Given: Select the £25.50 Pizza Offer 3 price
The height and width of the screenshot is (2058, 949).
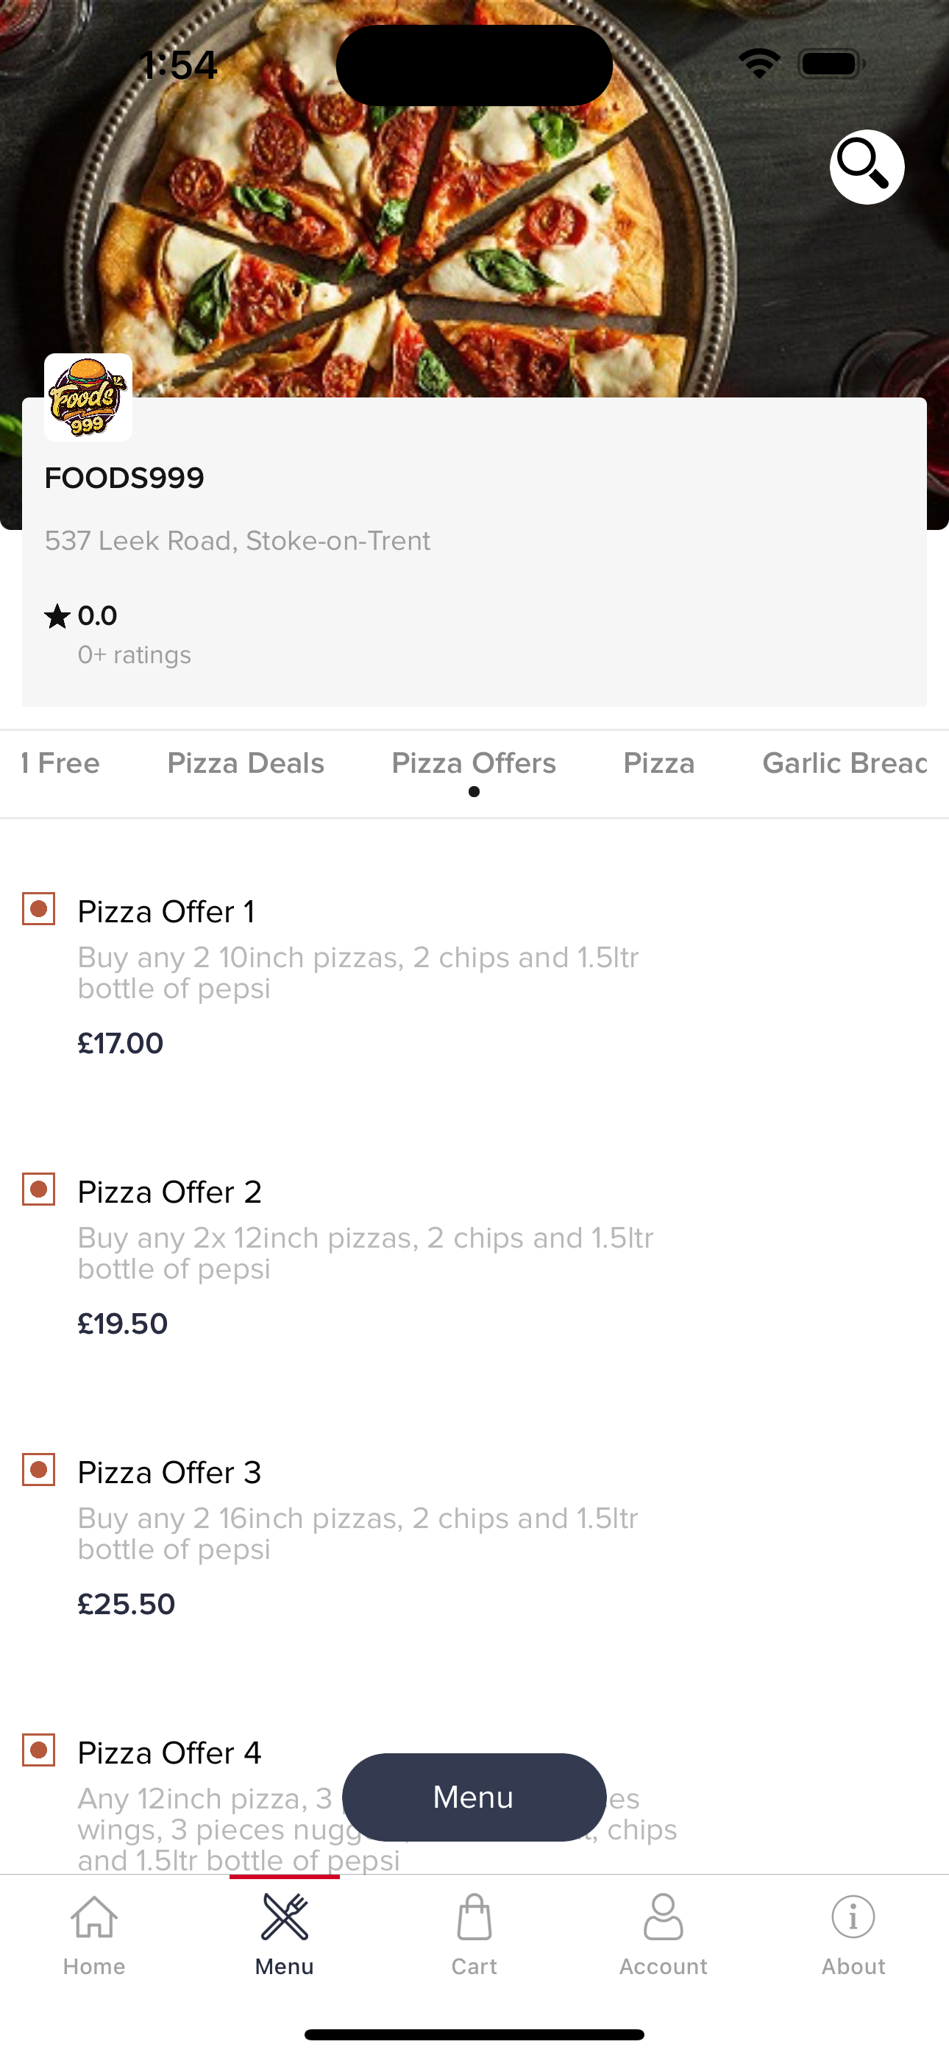Looking at the screenshot, I should (x=127, y=1604).
